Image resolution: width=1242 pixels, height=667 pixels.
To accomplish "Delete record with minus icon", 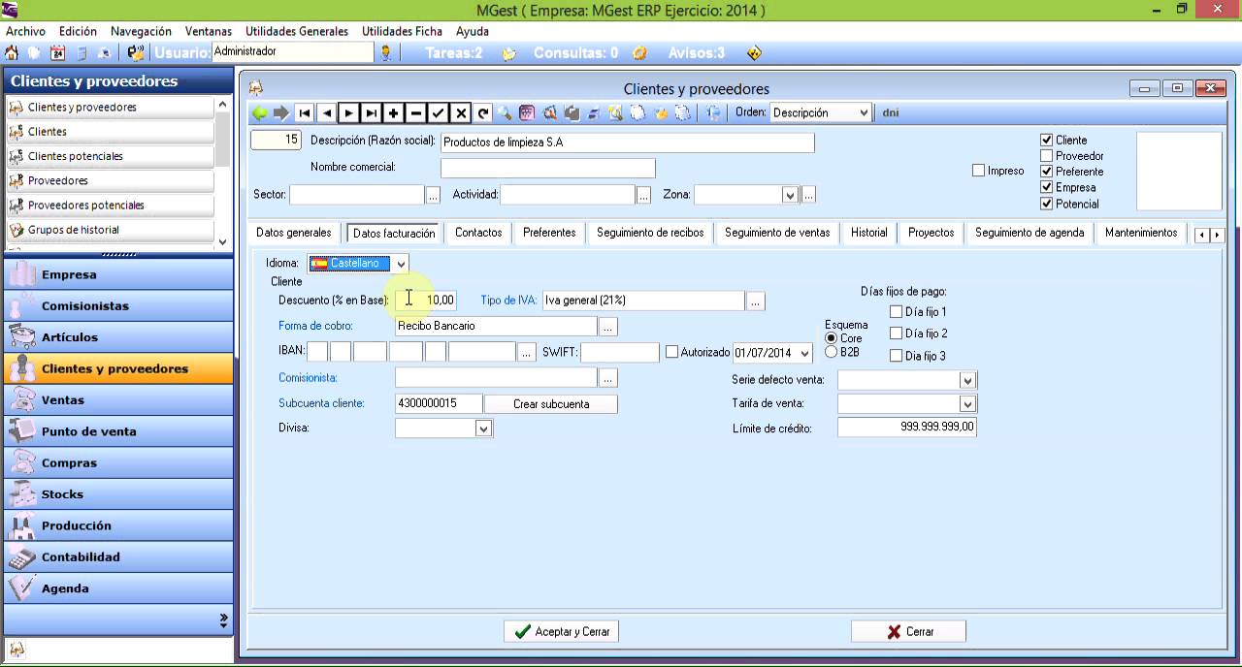I will 415,113.
